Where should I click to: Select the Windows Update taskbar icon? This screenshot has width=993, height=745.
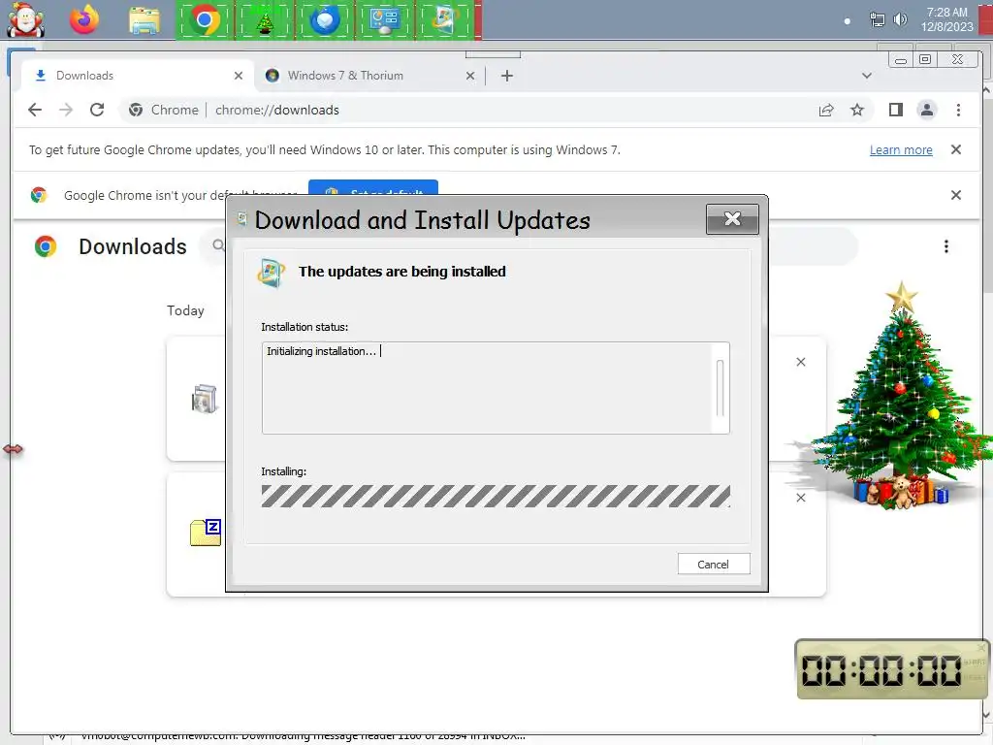444,21
